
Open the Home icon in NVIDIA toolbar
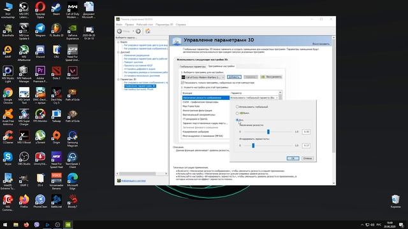147,31
